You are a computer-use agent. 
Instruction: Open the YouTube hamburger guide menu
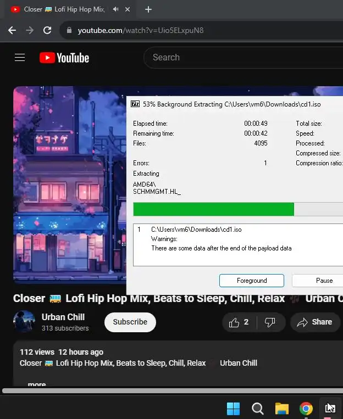coord(20,58)
